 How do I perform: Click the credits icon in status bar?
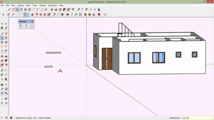coord(6,118)
